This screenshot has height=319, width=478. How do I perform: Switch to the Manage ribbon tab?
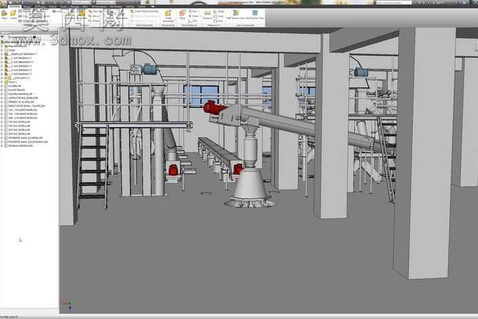point(75,6)
